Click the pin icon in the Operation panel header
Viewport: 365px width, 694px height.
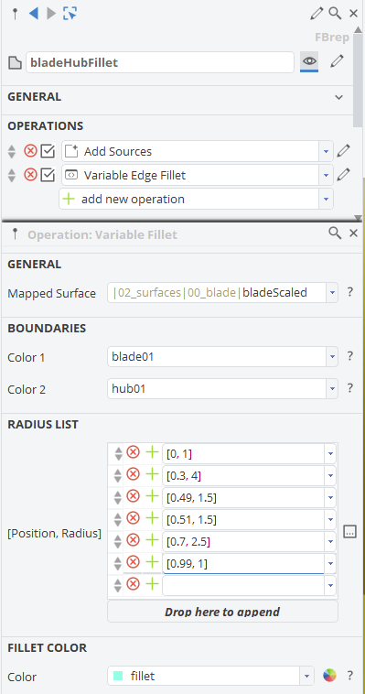(x=15, y=234)
